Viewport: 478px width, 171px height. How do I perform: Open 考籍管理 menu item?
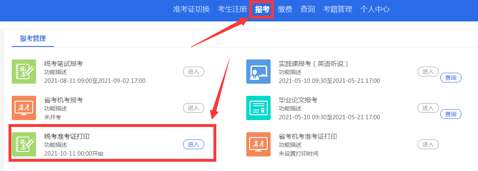[x=338, y=9]
